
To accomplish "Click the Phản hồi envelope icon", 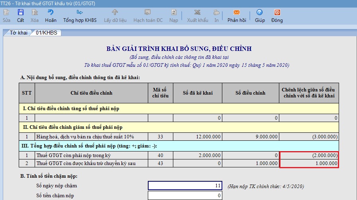I will click(x=237, y=12).
